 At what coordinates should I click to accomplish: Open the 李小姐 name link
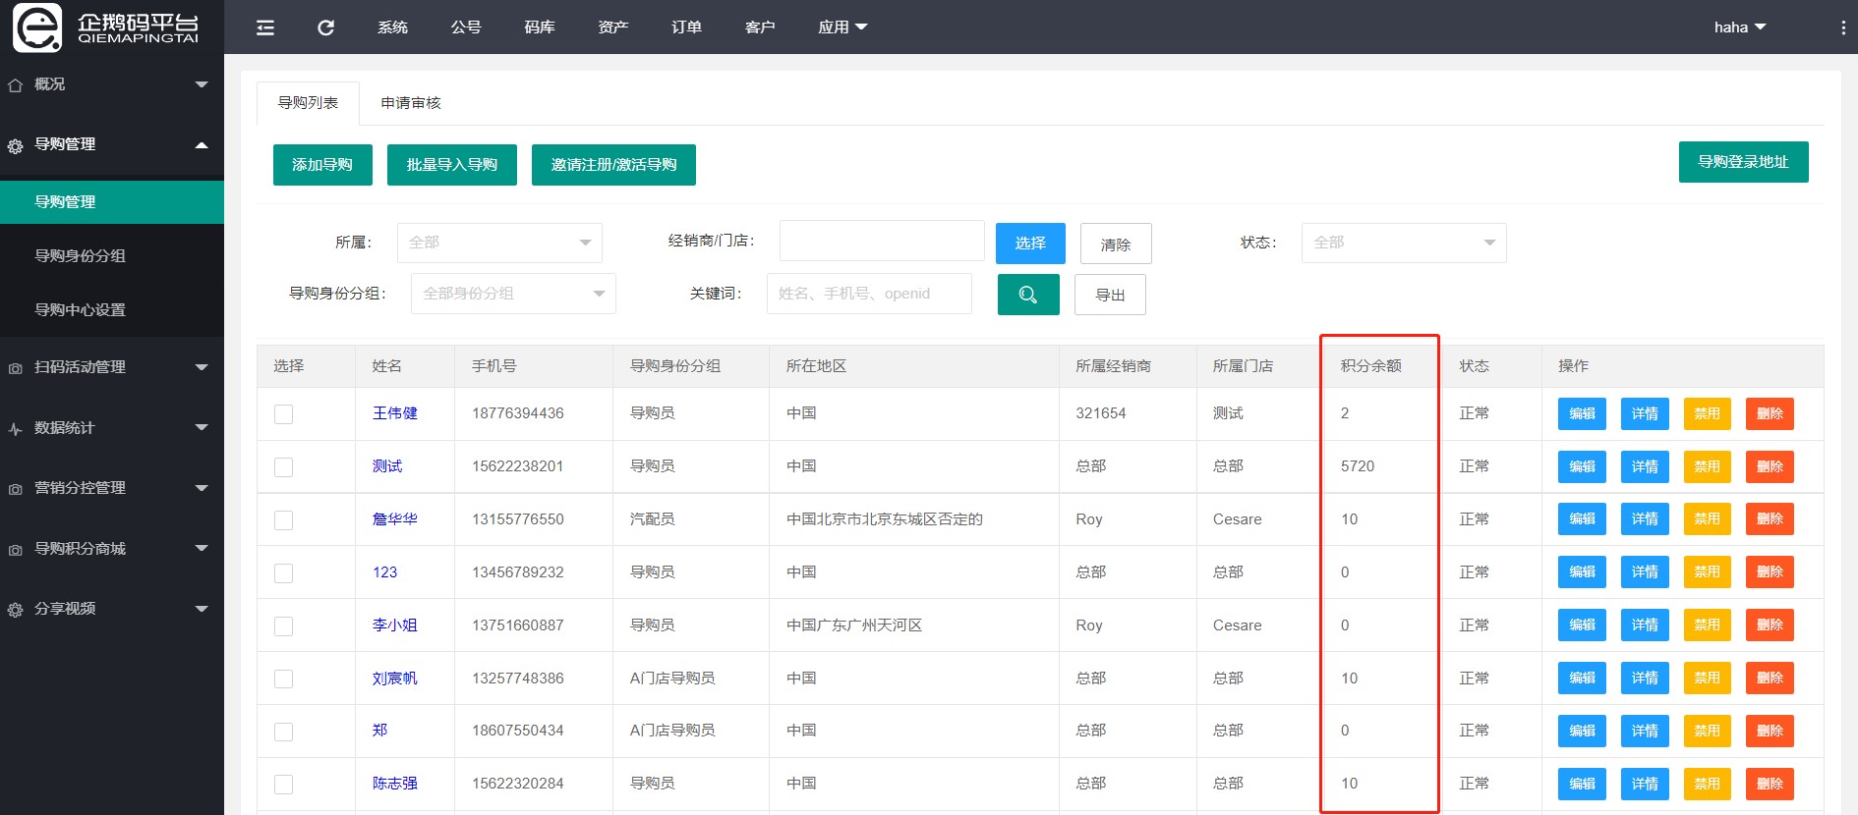[x=394, y=625]
